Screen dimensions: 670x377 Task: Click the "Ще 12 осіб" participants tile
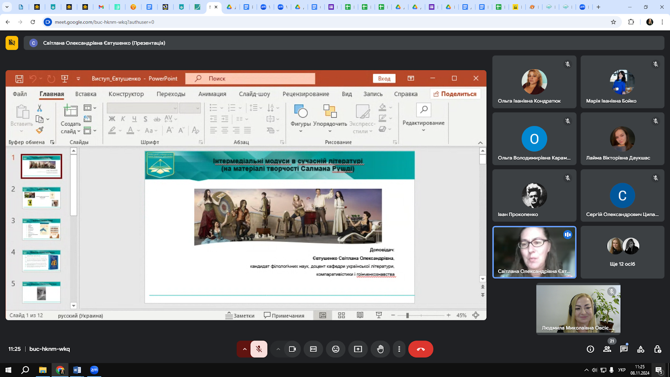[622, 252]
